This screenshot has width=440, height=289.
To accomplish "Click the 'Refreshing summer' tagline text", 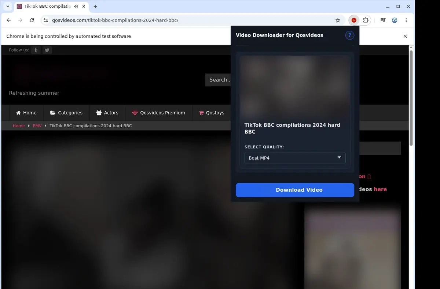I will click(x=34, y=93).
